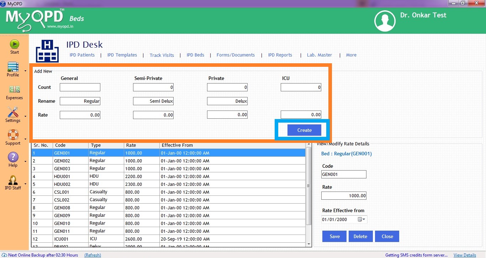Expand the Settings sidebar submenu arrow

point(25,116)
